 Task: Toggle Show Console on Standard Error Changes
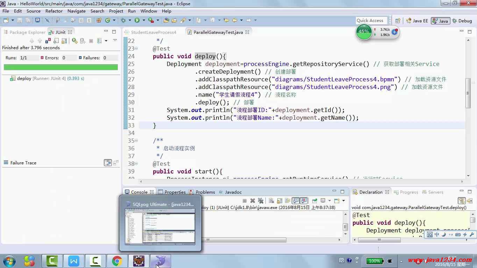(x=304, y=201)
